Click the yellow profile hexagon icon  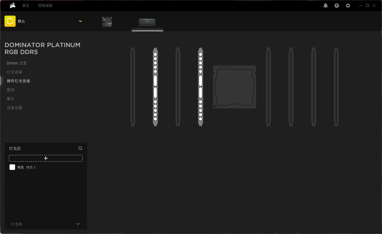pyautogui.click(x=10, y=21)
